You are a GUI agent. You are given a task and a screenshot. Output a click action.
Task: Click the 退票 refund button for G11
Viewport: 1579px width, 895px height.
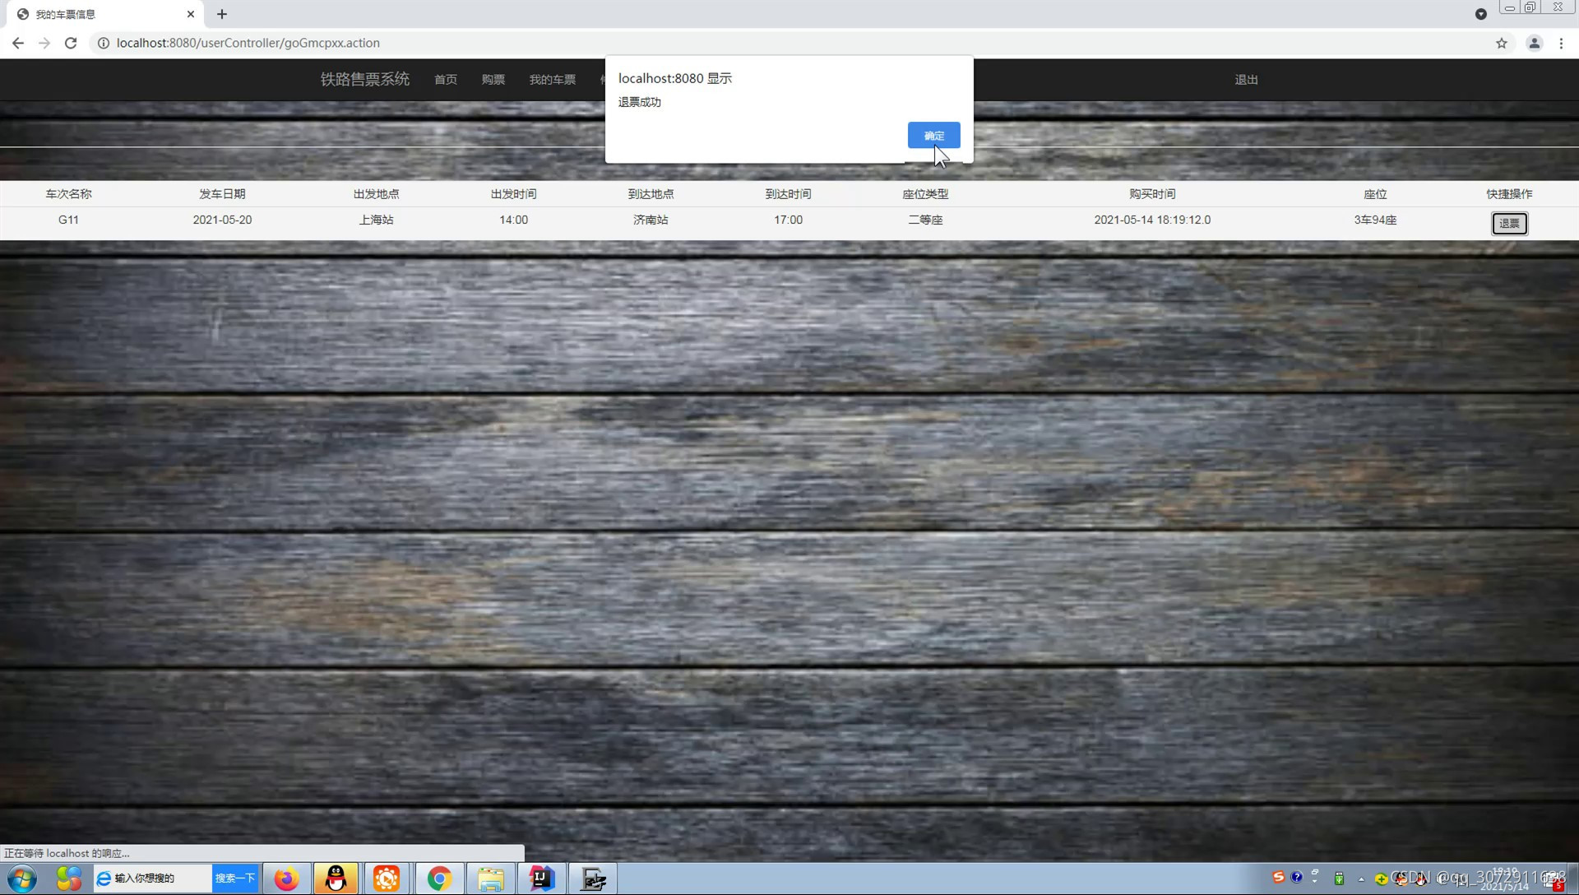[x=1509, y=223]
